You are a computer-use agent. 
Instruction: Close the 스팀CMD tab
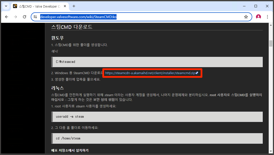[65, 6]
